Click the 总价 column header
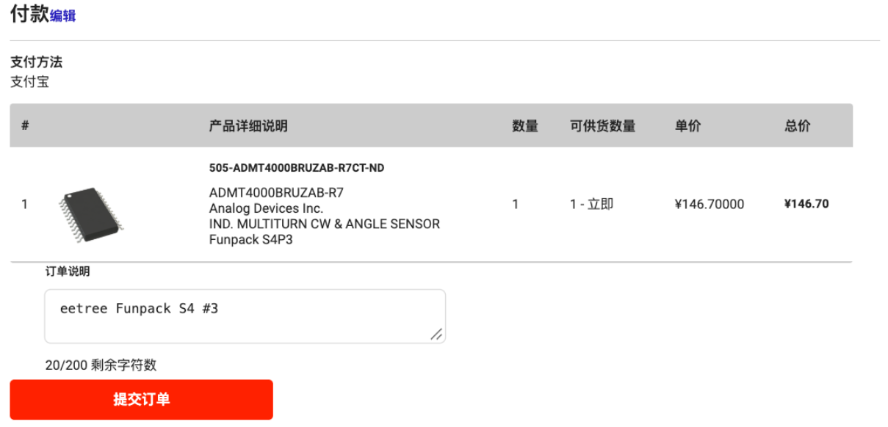Viewport: 888px width, 427px height. [798, 125]
